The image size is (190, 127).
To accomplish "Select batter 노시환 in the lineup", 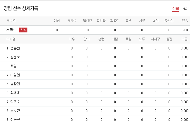I will pos(15,111).
